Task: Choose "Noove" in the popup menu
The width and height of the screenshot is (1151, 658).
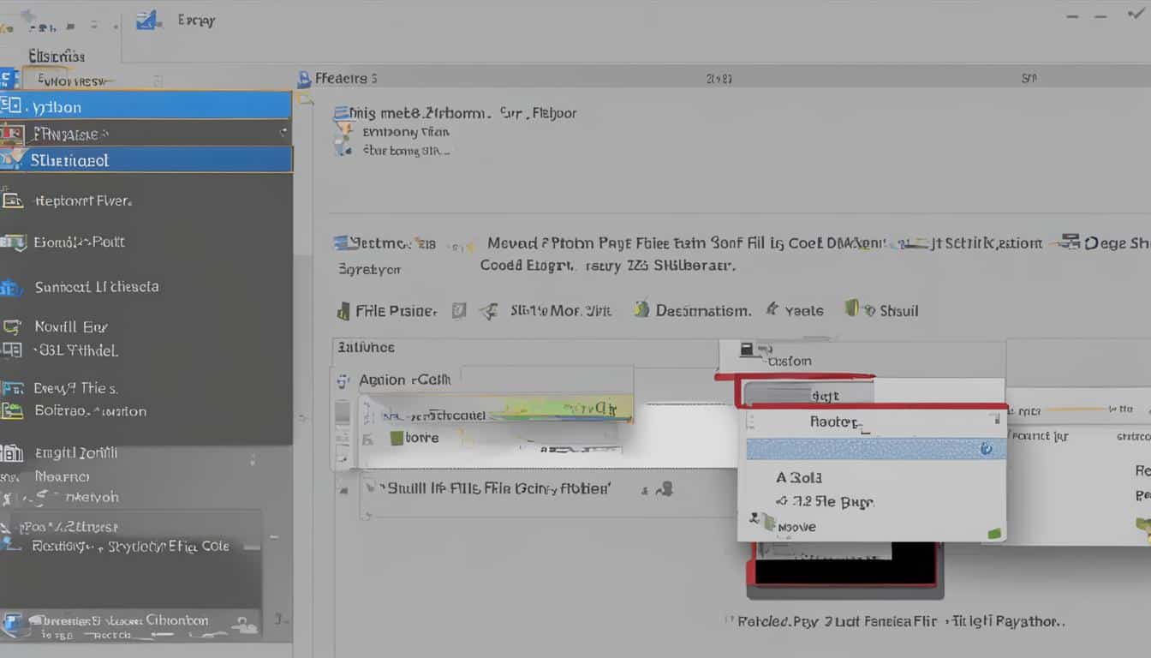Action: [796, 527]
